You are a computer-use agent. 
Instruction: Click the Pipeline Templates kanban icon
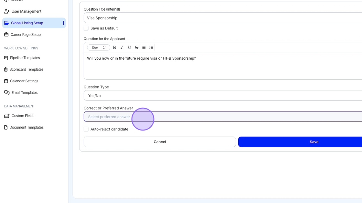pos(6,58)
